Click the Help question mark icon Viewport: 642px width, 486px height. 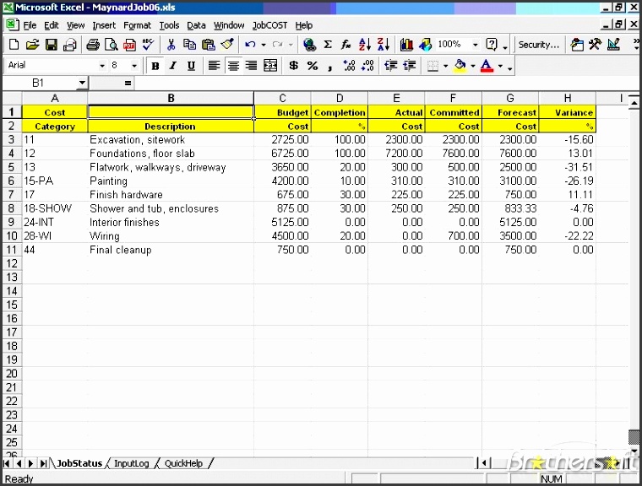492,45
